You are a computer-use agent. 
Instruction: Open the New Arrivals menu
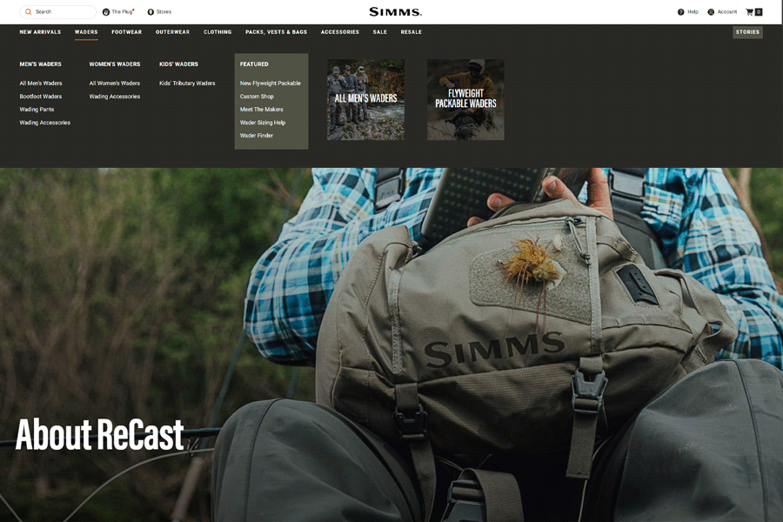(x=40, y=32)
